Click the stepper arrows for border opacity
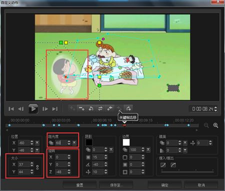 pyautogui.click(x=143, y=150)
